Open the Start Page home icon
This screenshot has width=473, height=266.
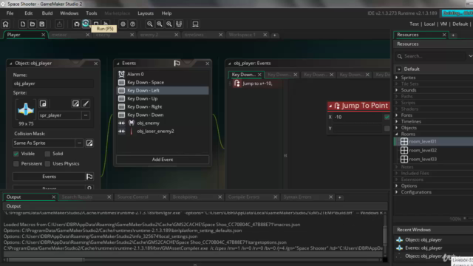point(6,24)
